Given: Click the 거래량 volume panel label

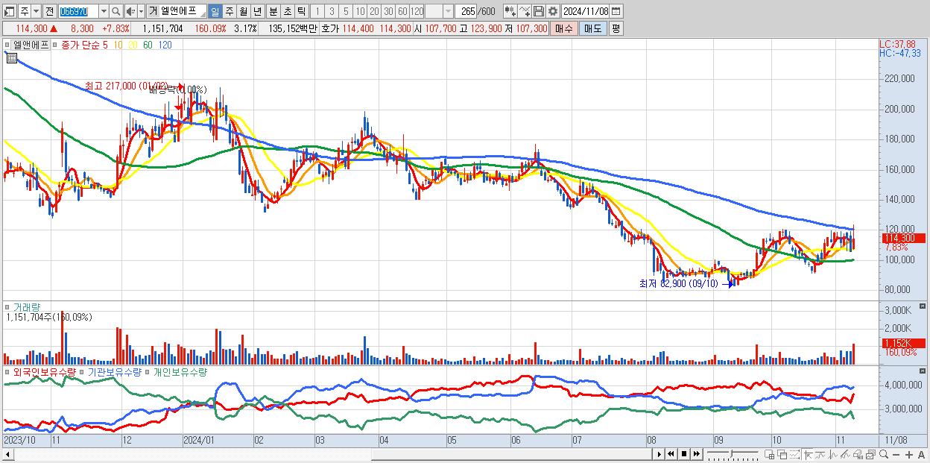Looking at the screenshot, I should (x=27, y=306).
